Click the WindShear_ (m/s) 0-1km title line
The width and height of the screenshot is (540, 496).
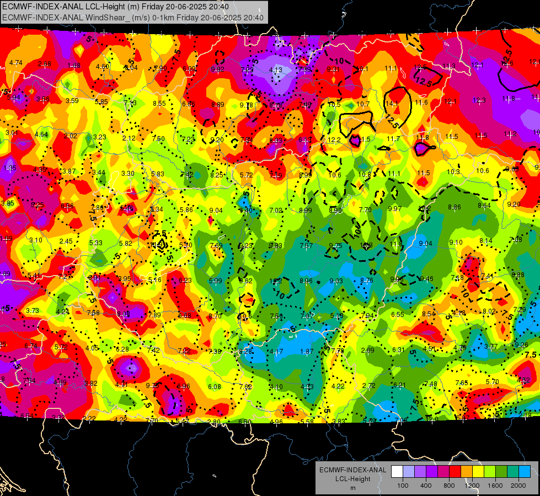[132, 18]
